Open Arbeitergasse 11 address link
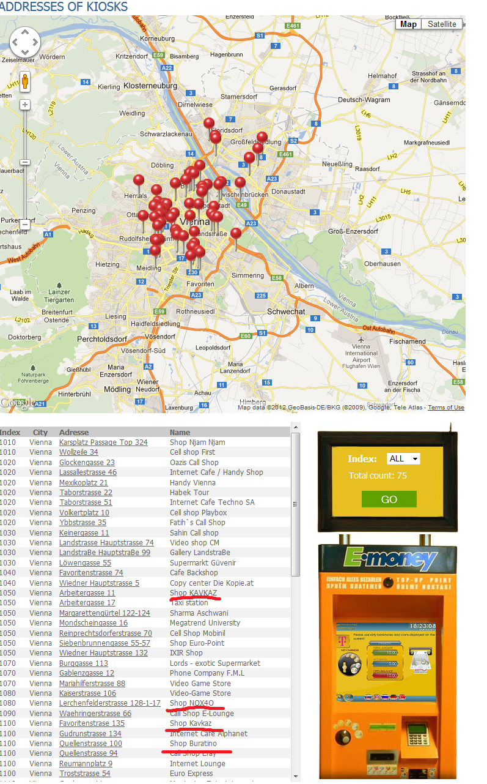Image resolution: width=487 pixels, height=784 pixels. pyautogui.click(x=87, y=593)
